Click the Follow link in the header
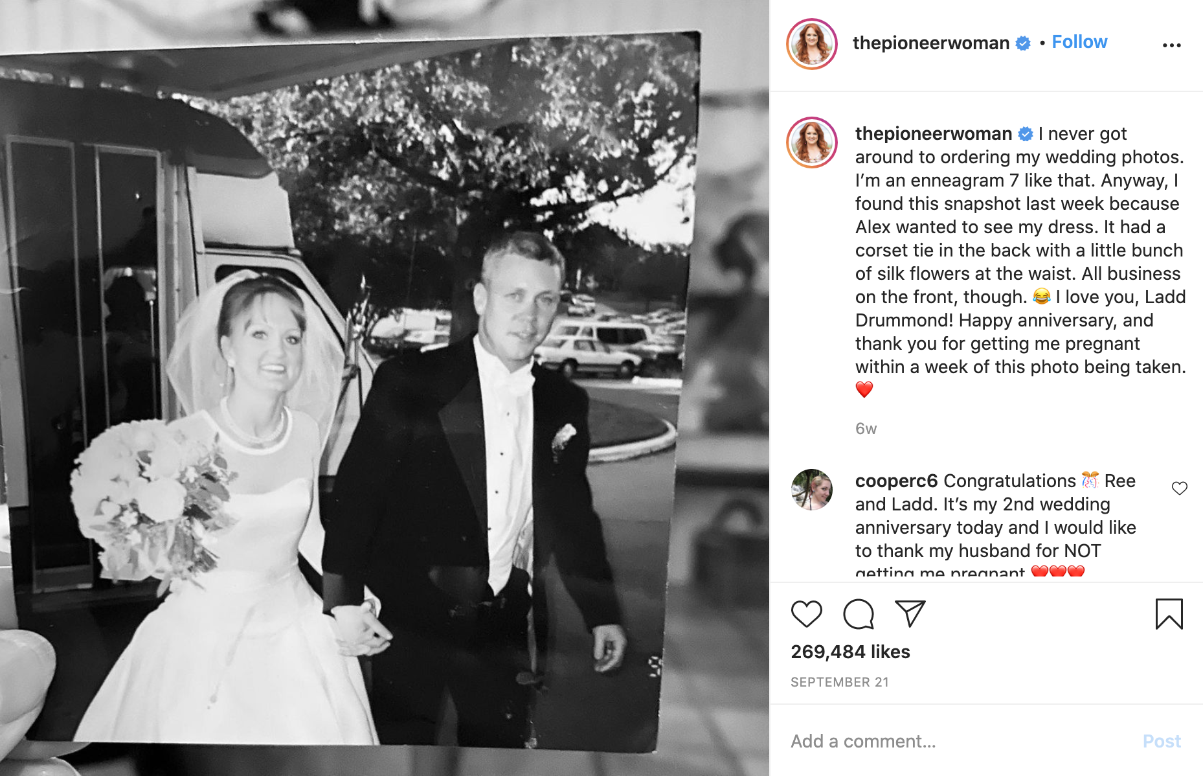1203x776 pixels. tap(1079, 42)
